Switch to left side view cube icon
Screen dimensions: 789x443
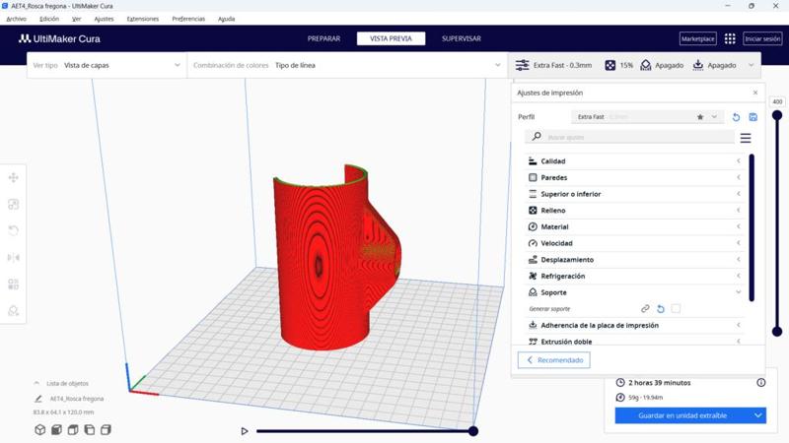90,429
